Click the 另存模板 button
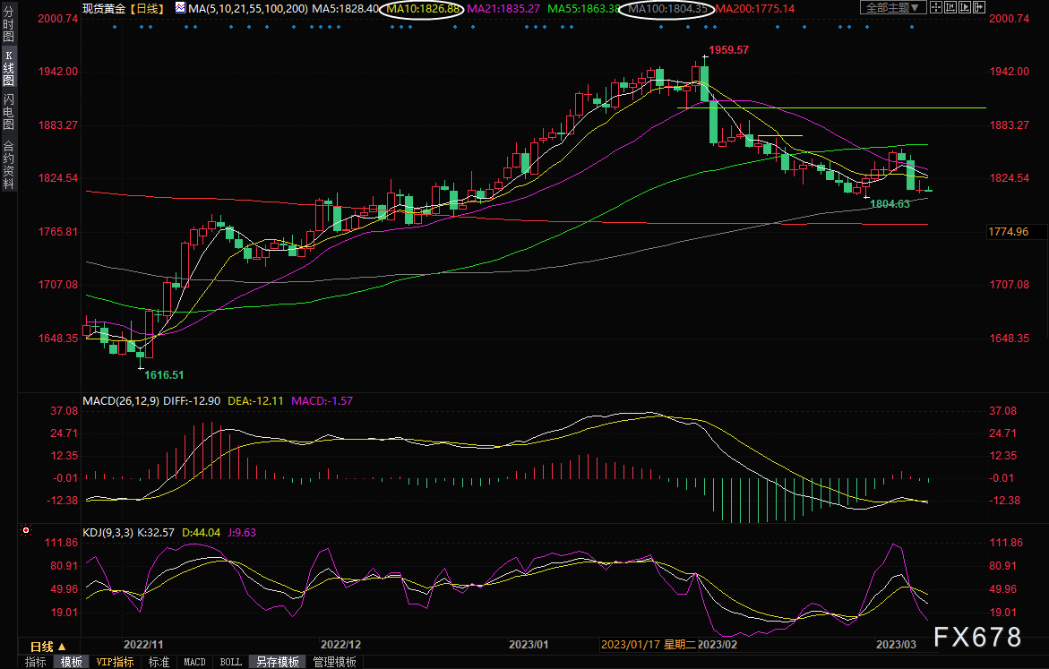Viewport: 1049px width, 669px height. click(x=278, y=662)
